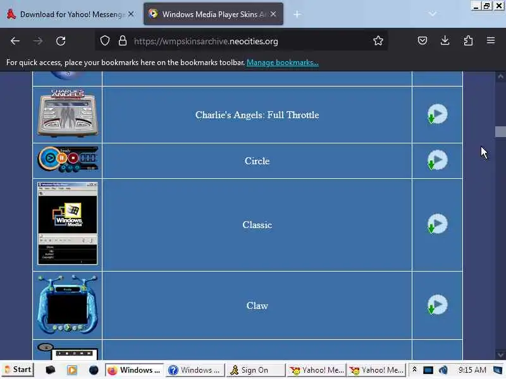Click the Claw skin name

click(x=257, y=306)
